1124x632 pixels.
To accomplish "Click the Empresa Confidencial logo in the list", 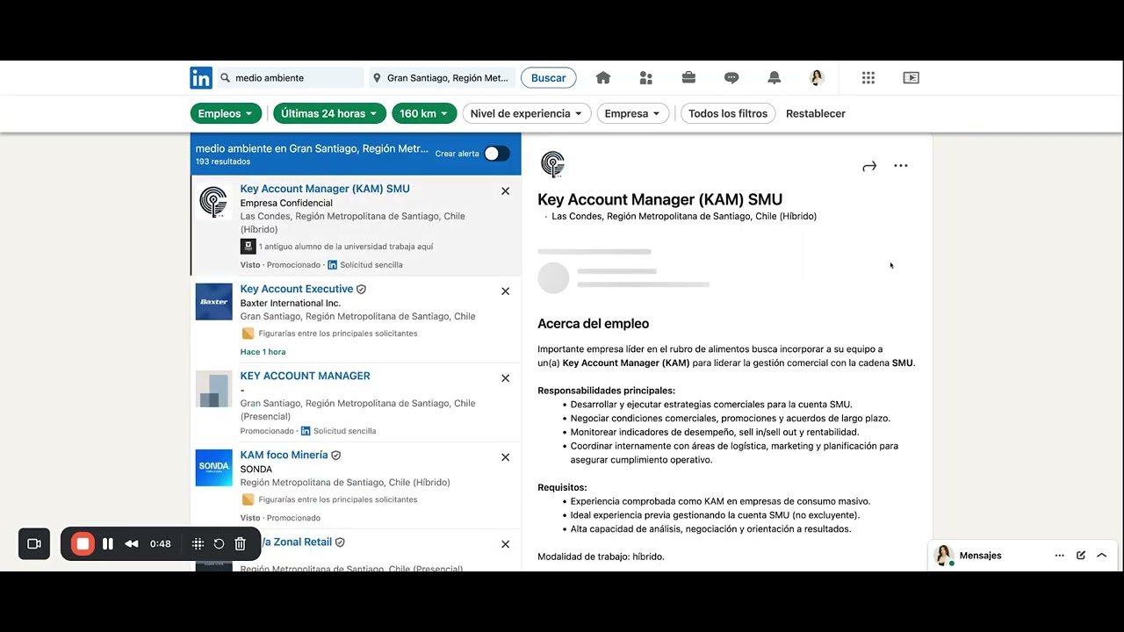I will 213,202.
